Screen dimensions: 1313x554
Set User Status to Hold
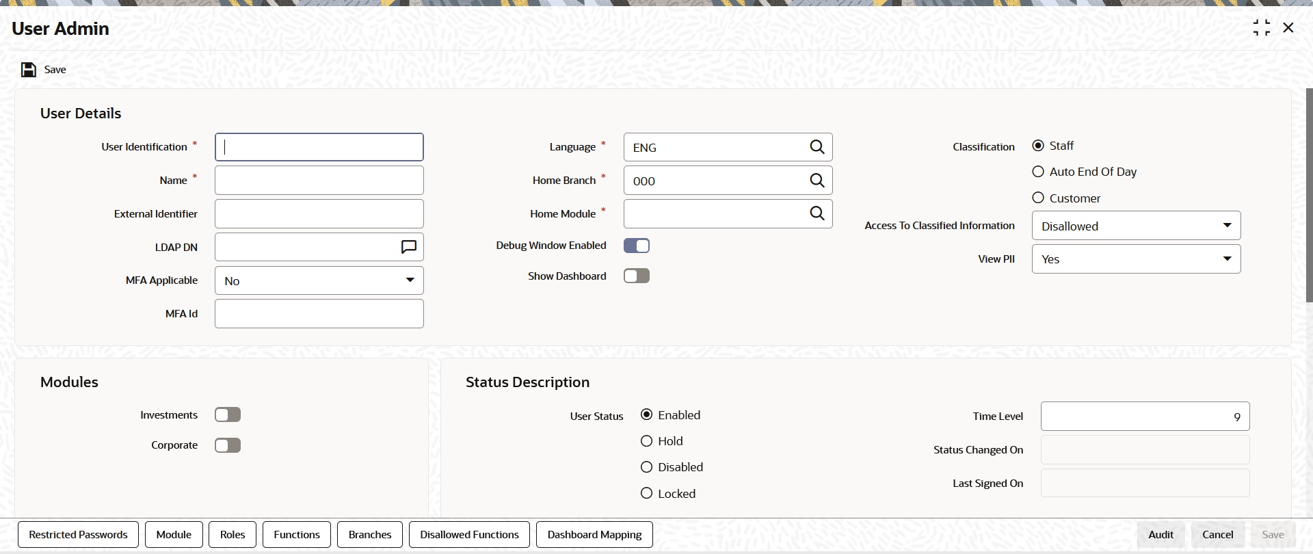pyautogui.click(x=646, y=441)
